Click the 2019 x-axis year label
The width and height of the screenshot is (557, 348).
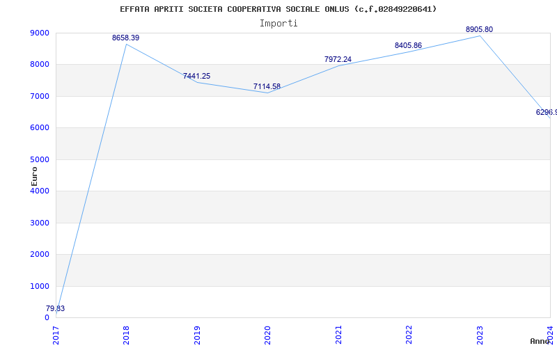[197, 335]
